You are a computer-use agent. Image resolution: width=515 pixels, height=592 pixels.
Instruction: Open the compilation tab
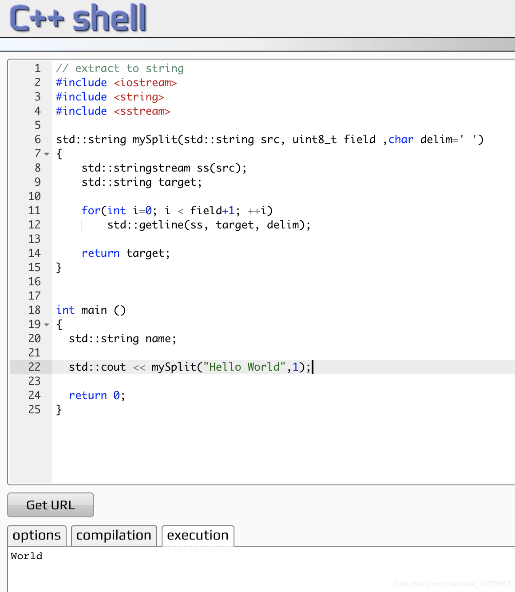point(114,536)
